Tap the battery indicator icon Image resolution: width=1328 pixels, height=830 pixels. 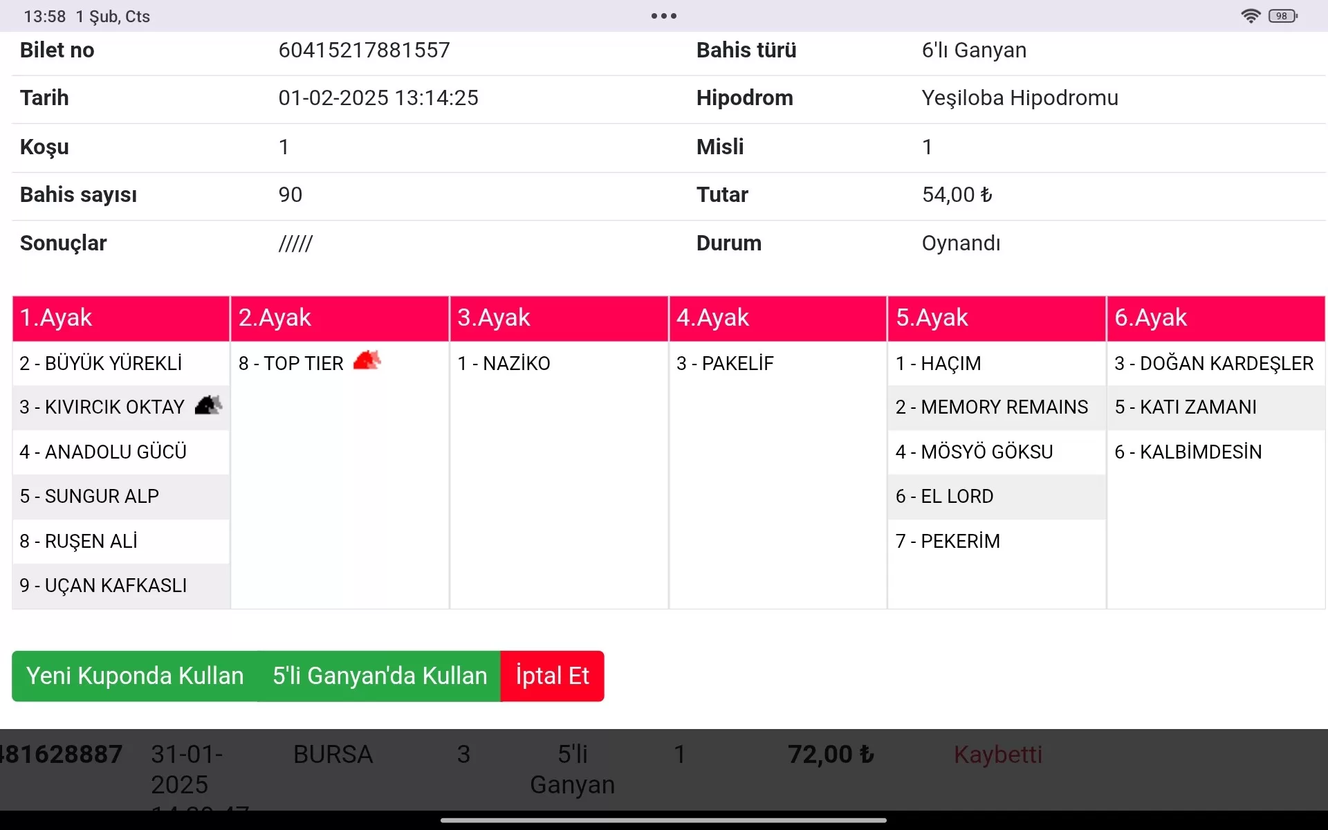point(1283,16)
